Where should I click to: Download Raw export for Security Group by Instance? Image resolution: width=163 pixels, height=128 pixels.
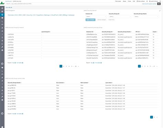click(14, 63)
